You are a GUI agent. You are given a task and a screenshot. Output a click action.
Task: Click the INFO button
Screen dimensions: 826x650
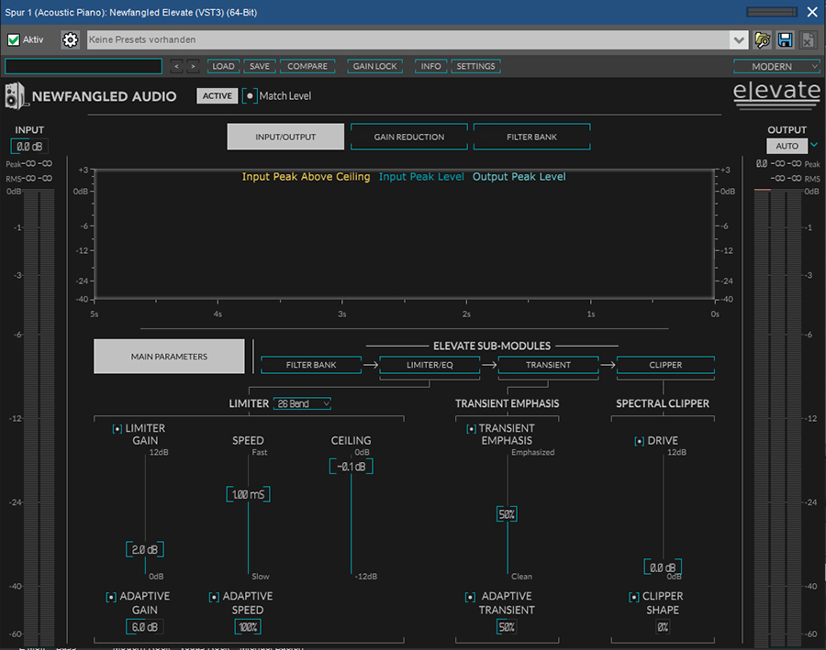click(430, 66)
